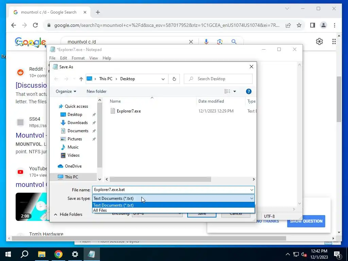The image size is (348, 261).
Task: Open Chrome side panel icon
Action: click(313, 25)
